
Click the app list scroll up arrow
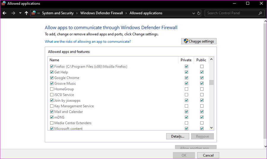pyautogui.click(x=211, y=59)
